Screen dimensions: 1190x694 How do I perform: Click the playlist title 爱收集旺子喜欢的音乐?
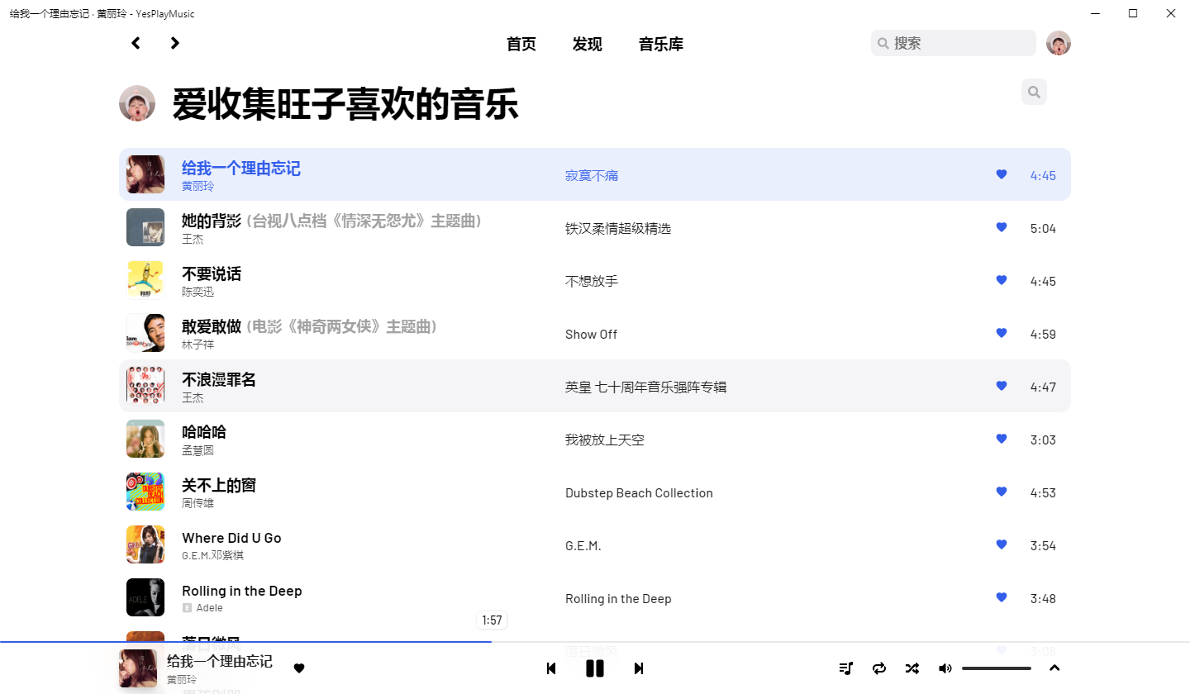pyautogui.click(x=345, y=105)
